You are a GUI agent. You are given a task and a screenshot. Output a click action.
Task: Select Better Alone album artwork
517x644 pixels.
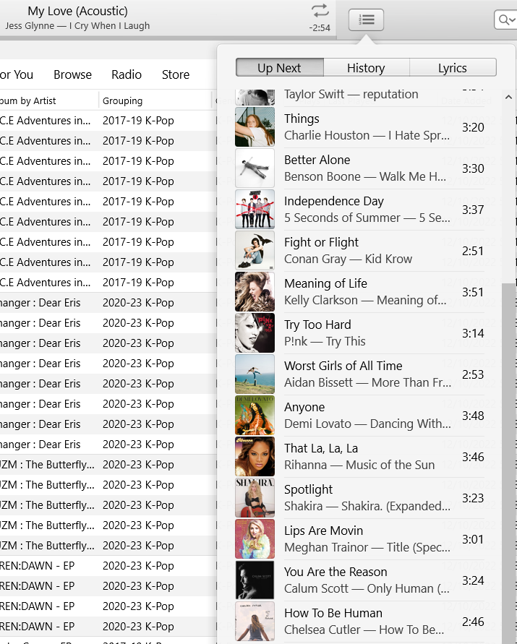pos(255,168)
